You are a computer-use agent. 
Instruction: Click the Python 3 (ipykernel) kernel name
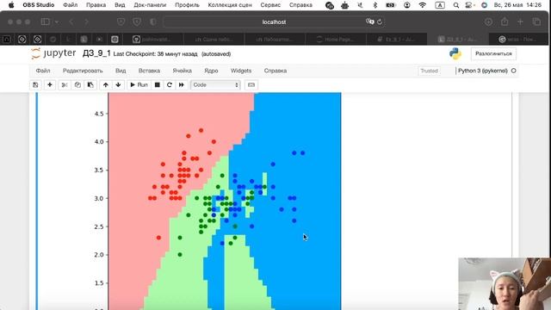tap(483, 71)
